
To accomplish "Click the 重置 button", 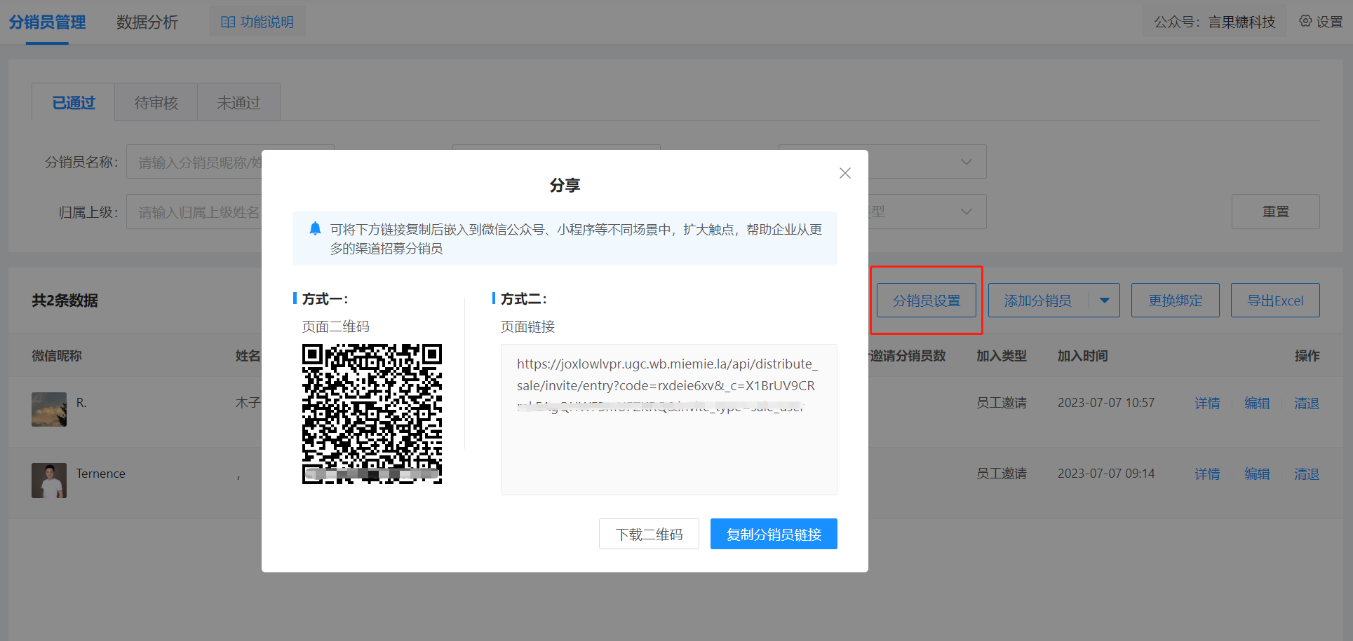I will (x=1275, y=212).
